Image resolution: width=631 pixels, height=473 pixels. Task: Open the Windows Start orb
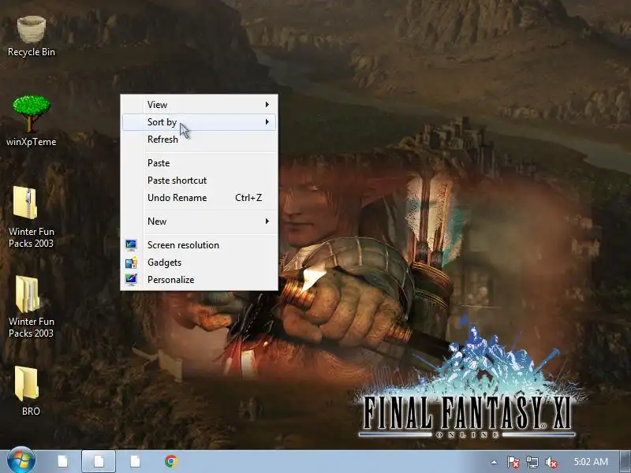point(21,461)
